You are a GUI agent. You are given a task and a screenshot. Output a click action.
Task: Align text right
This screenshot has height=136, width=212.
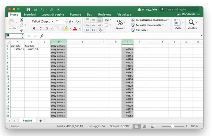point(99,25)
